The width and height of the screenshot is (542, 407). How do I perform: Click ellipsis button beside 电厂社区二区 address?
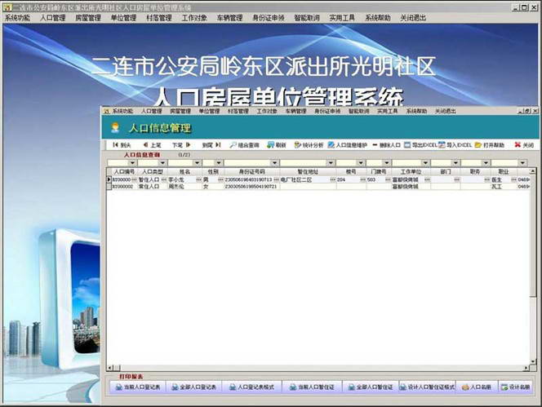332,179
